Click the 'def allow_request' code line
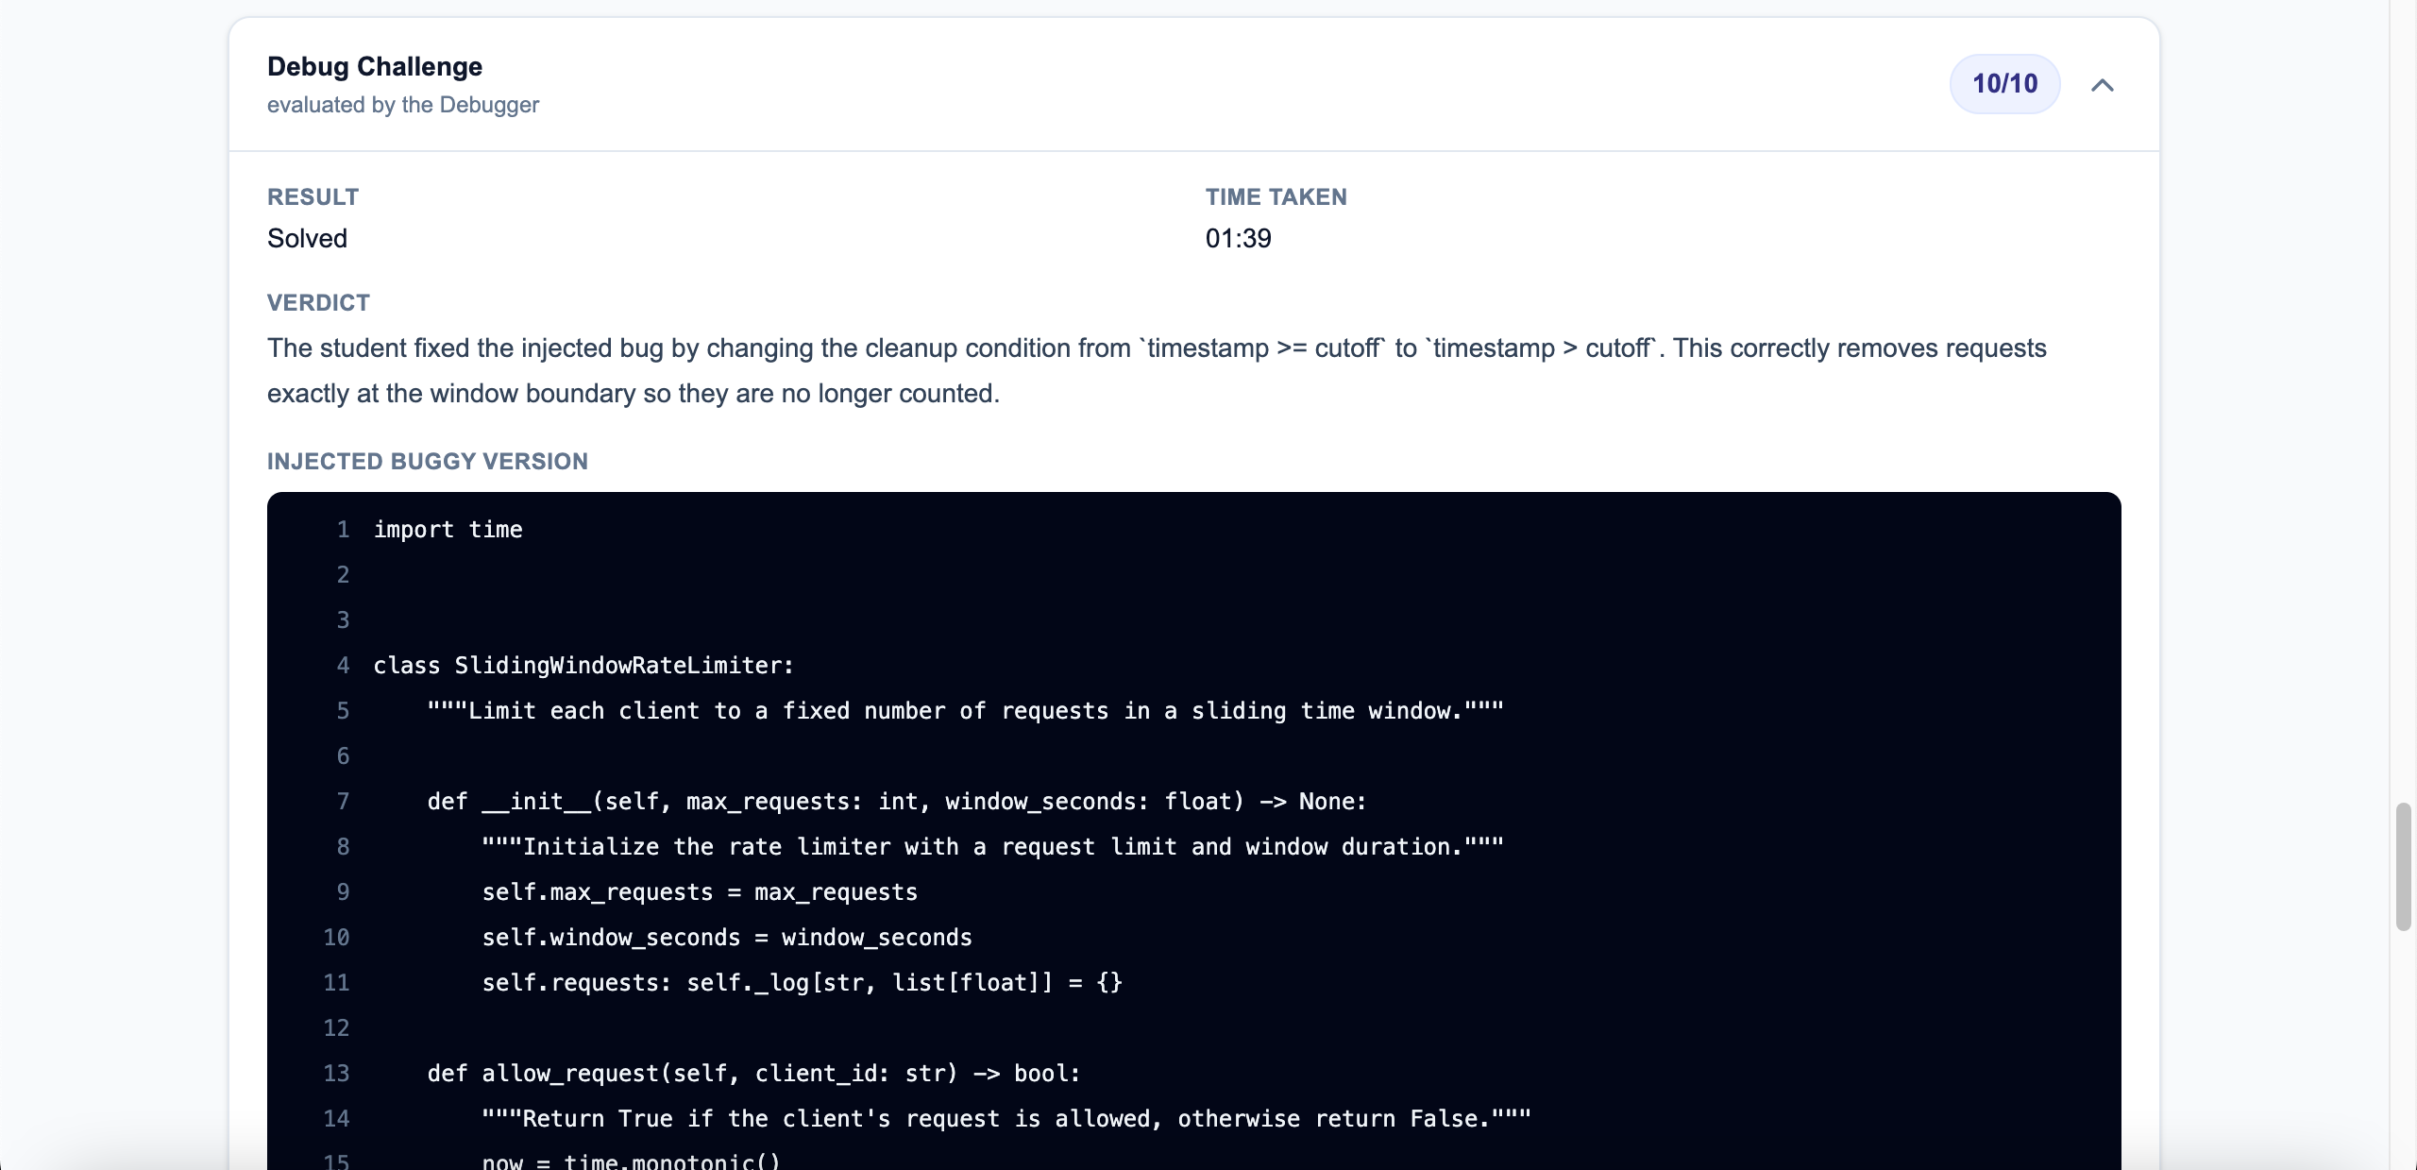The width and height of the screenshot is (2417, 1170). 753,1074
